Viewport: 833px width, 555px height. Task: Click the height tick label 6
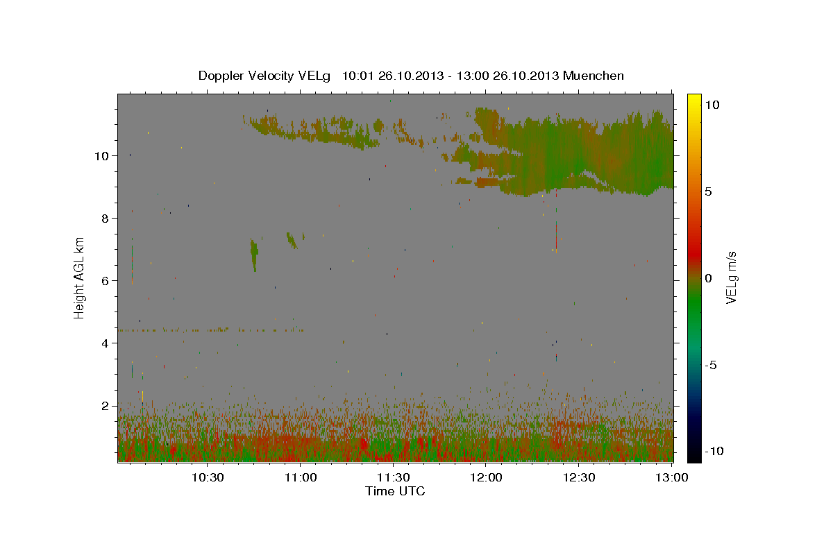(106, 281)
